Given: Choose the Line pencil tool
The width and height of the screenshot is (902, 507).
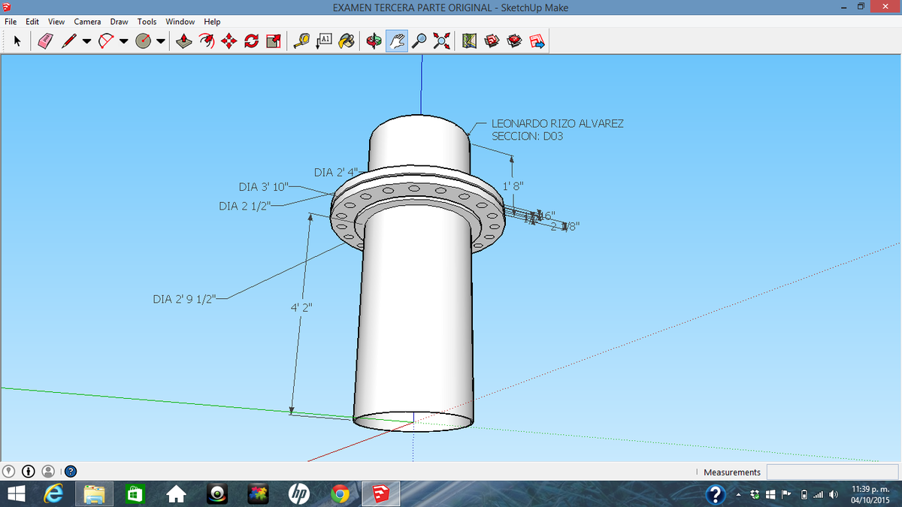Looking at the screenshot, I should [x=68, y=41].
